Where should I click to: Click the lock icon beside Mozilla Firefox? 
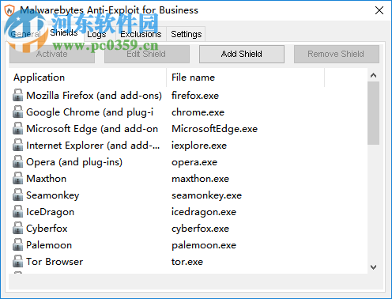coord(17,96)
